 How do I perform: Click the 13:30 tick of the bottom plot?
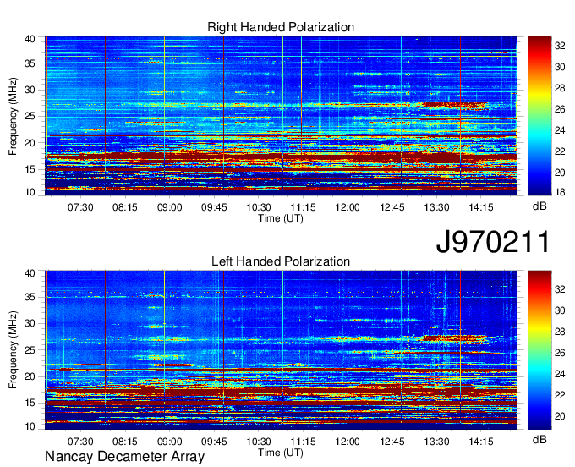click(x=436, y=442)
